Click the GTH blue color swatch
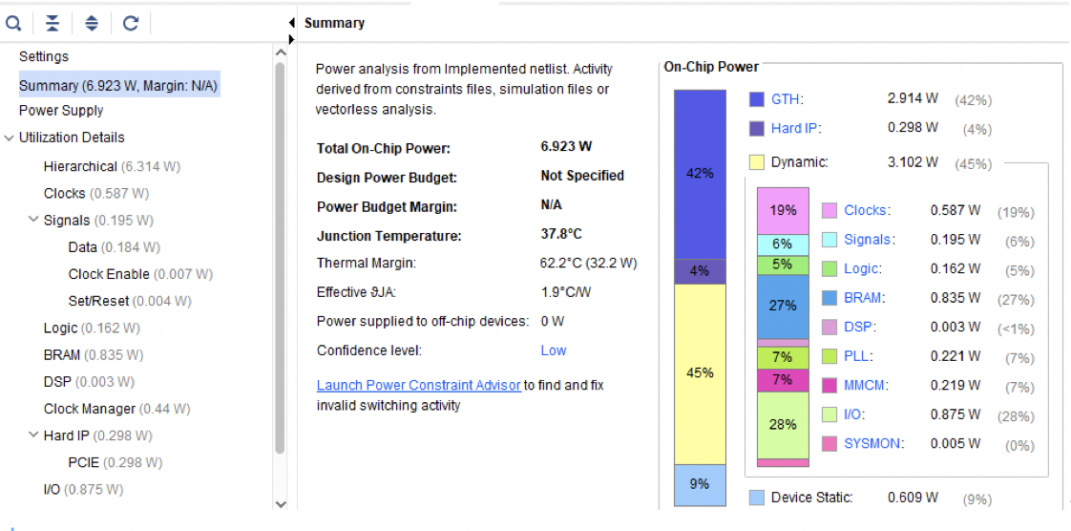Screen dimensions: 1071x531 click(x=757, y=99)
